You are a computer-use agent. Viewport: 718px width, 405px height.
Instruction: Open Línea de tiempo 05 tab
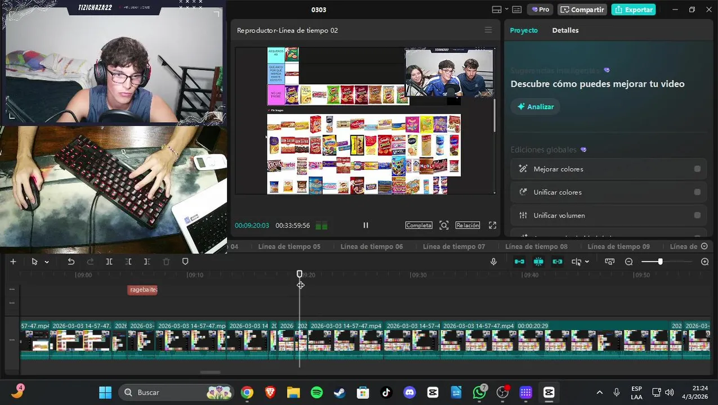[289, 246]
